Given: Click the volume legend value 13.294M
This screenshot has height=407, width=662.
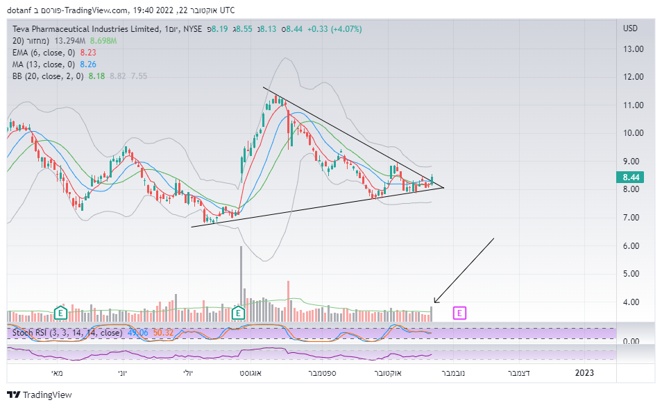Looking at the screenshot, I should [70, 41].
